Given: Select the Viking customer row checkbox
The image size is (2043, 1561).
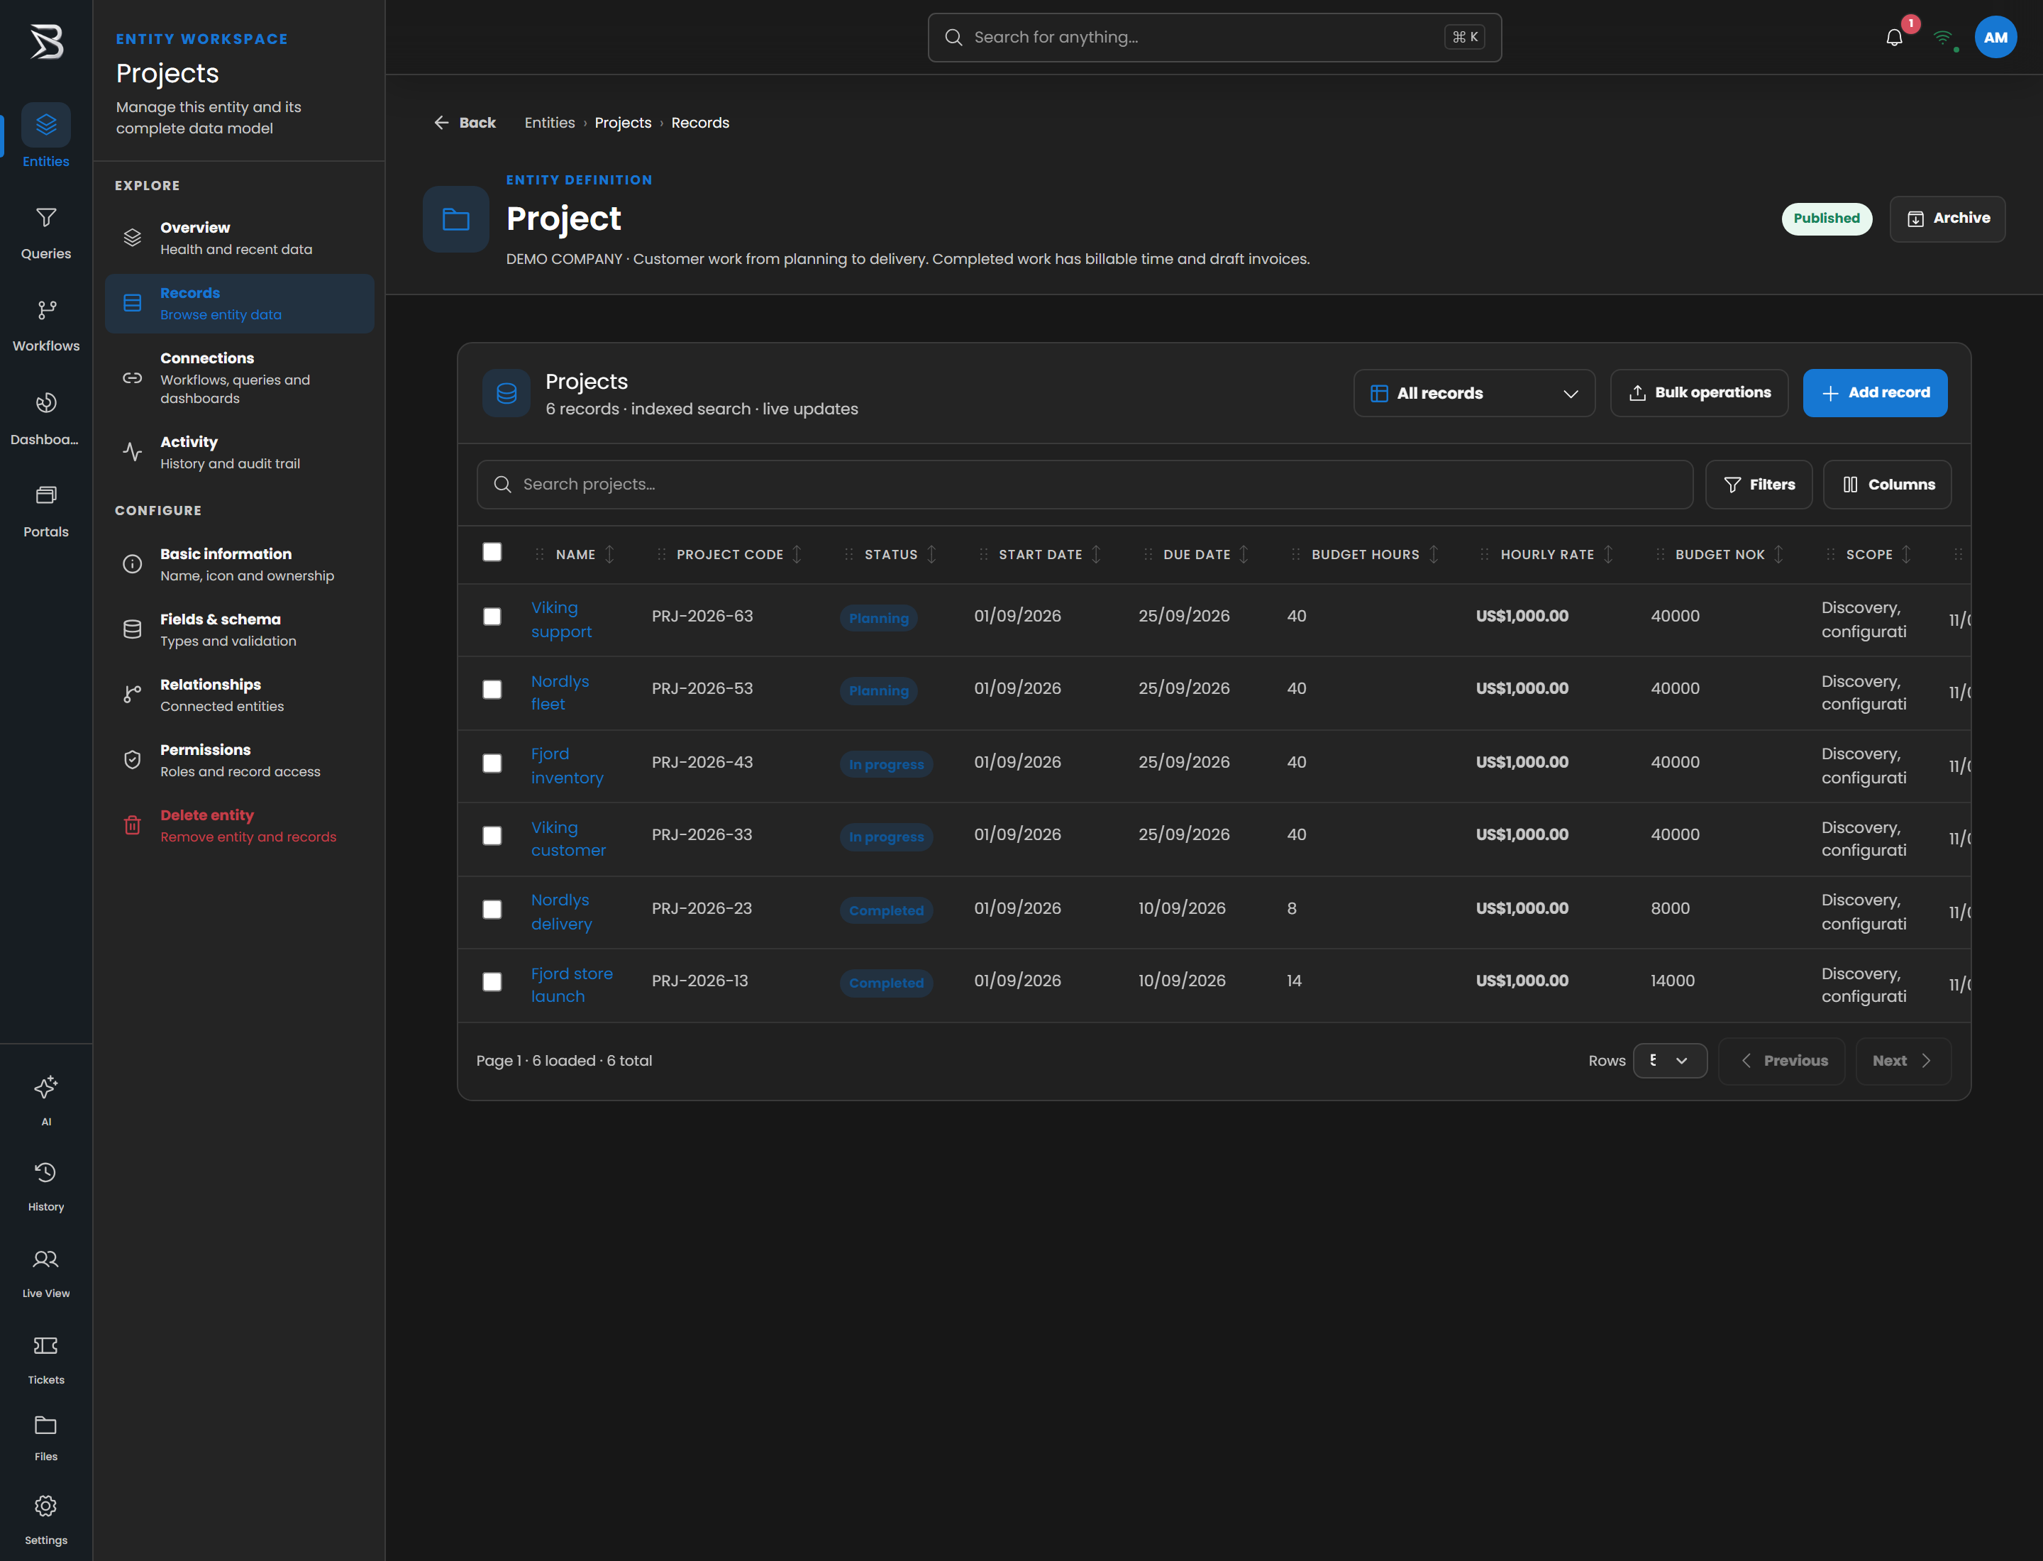Looking at the screenshot, I should pos(492,835).
